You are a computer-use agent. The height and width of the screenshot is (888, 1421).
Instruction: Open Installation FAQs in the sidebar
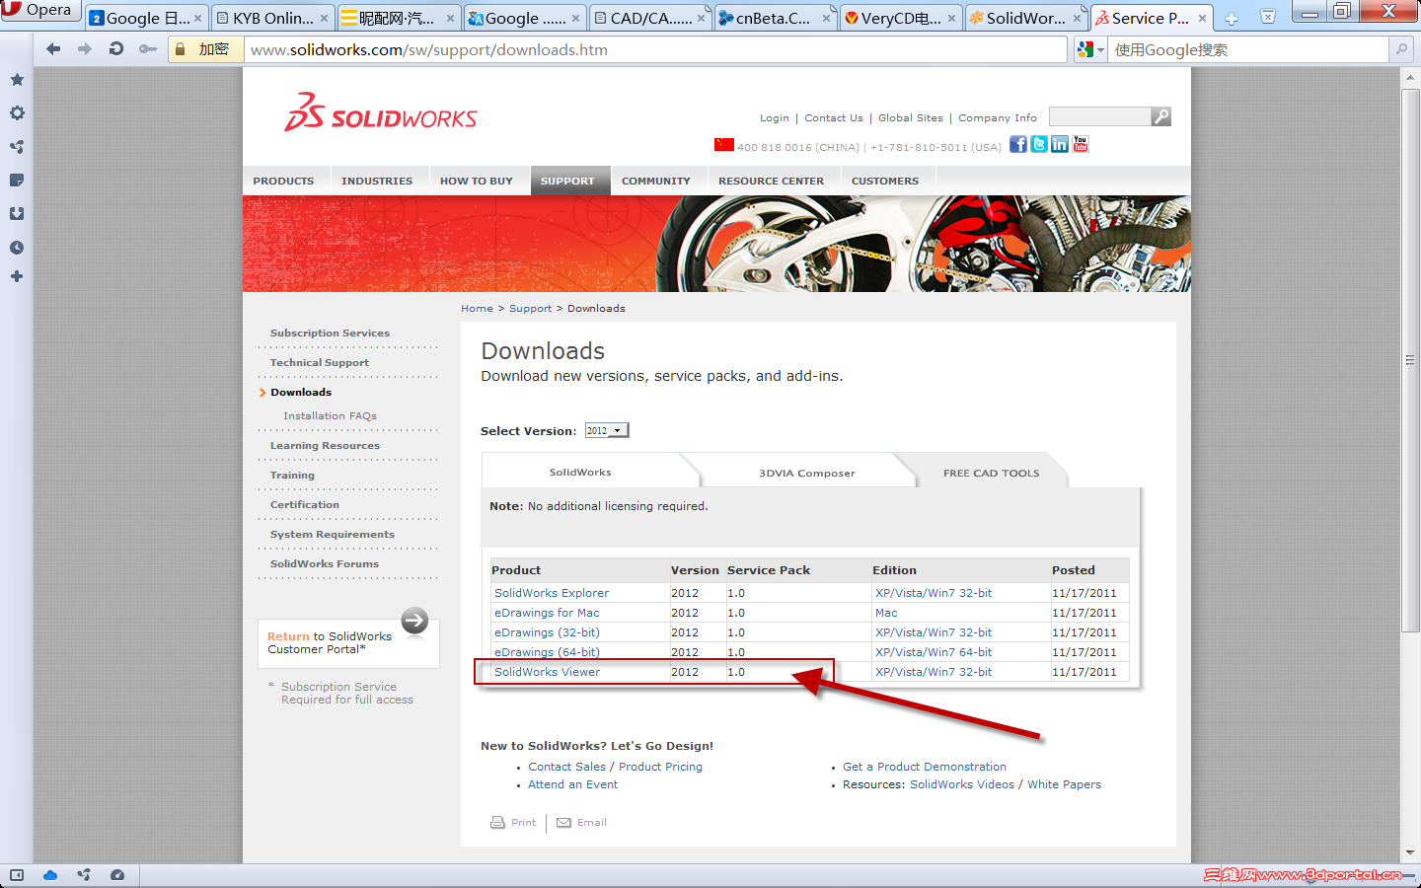pyautogui.click(x=330, y=415)
